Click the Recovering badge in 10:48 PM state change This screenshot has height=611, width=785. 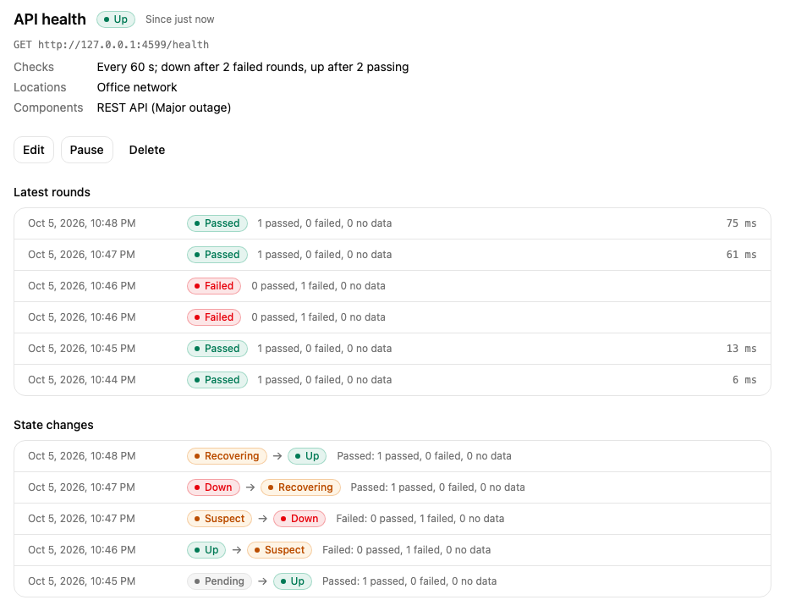[x=227, y=456]
